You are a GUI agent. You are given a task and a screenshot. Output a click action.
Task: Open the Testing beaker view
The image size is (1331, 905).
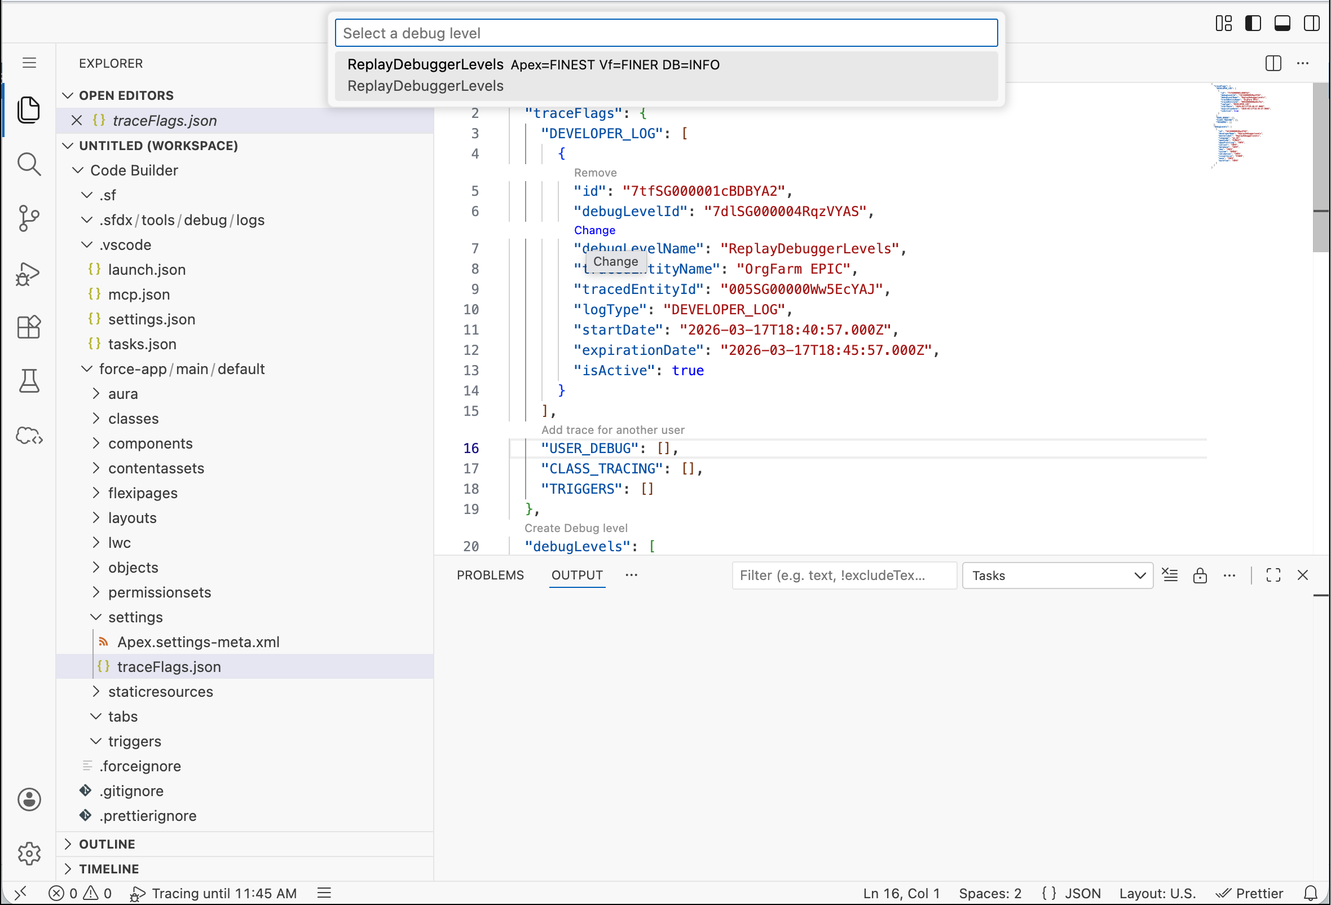pyautogui.click(x=29, y=381)
